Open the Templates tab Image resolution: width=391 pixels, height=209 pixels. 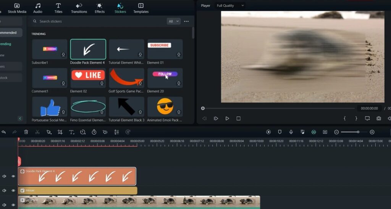pos(141,8)
